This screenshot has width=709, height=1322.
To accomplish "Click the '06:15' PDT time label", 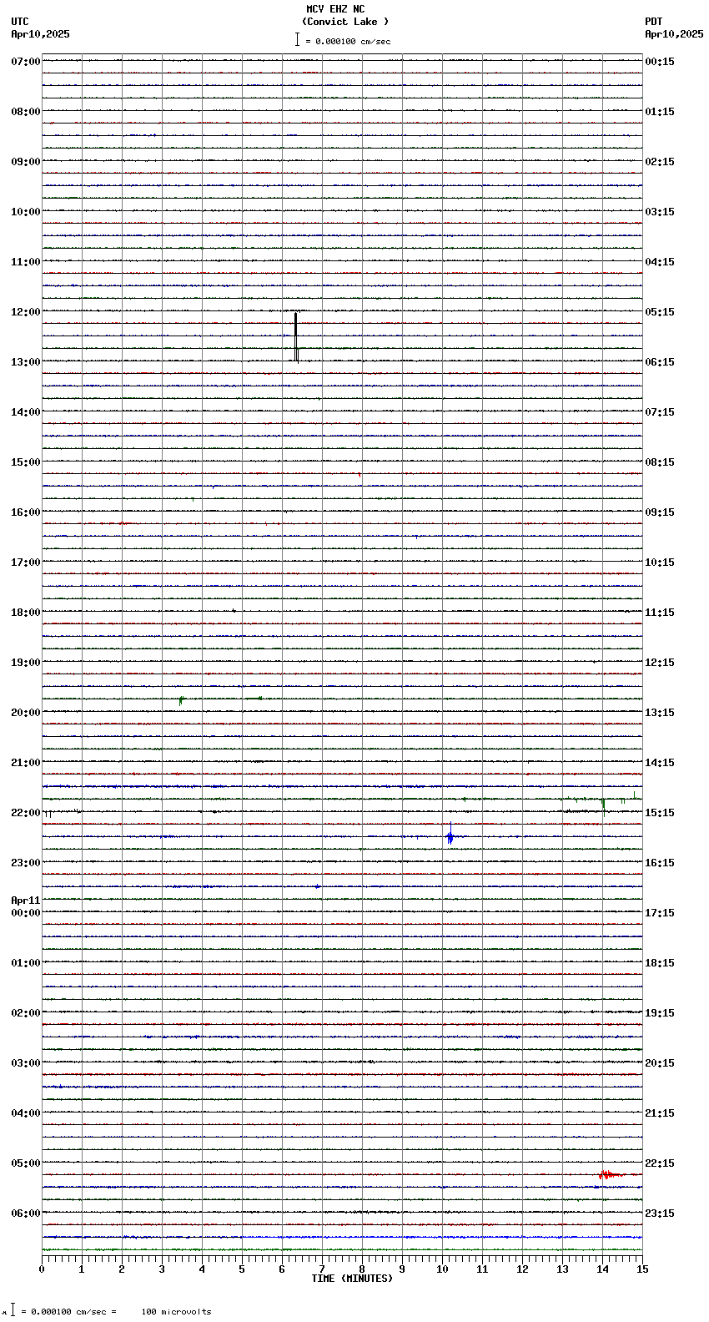I will [x=660, y=362].
